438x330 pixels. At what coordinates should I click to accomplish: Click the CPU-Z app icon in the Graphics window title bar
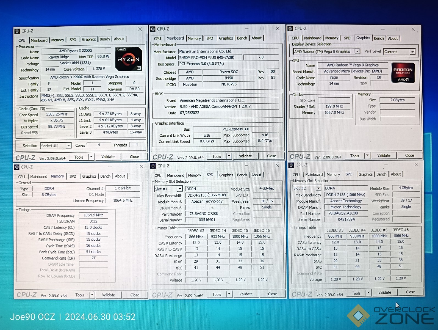click(290, 28)
